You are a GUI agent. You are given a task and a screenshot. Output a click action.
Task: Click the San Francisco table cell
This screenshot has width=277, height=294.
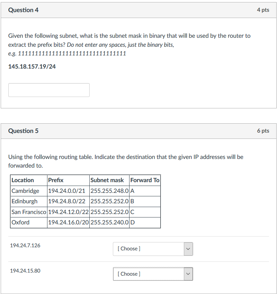coord(29,212)
